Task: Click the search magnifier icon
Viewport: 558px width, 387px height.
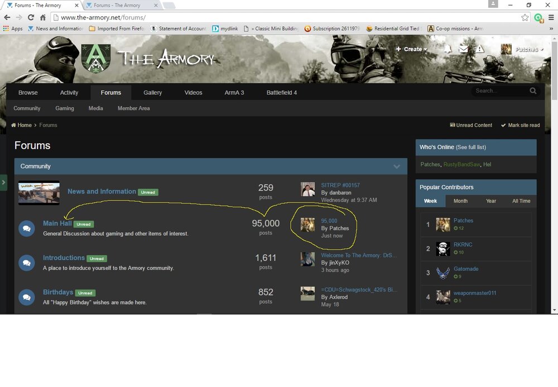Action: pyautogui.click(x=533, y=91)
